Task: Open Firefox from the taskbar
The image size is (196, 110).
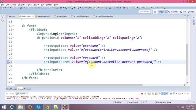Action: [29, 107]
